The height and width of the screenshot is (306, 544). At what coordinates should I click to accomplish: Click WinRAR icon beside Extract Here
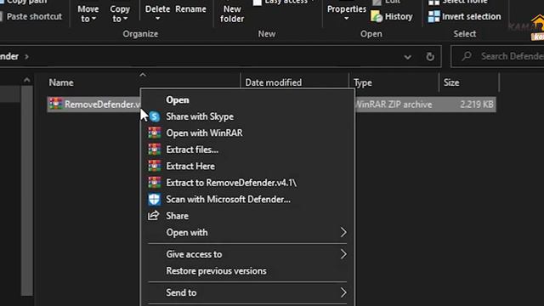[x=155, y=167]
